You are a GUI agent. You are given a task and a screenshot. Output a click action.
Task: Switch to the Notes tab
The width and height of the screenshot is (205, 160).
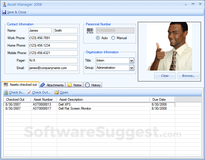74,85
